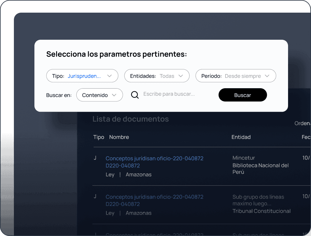311x236 pixels.
Task: Click the Entidad column header
Action: (241, 137)
